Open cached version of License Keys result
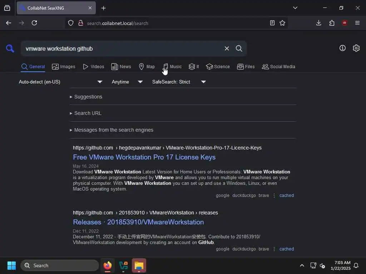 coord(287,196)
